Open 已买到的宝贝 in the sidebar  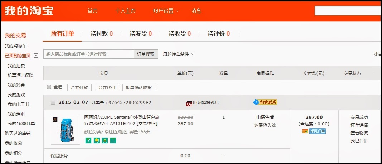[18, 56]
